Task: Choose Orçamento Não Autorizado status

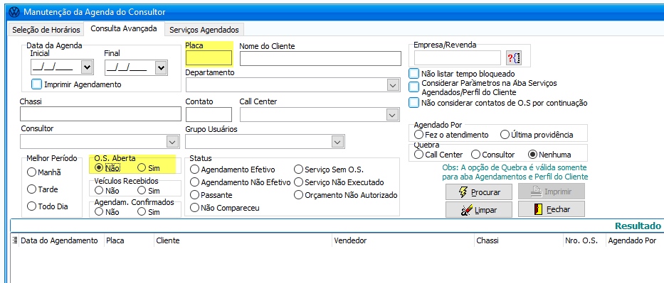Action: 299,195
